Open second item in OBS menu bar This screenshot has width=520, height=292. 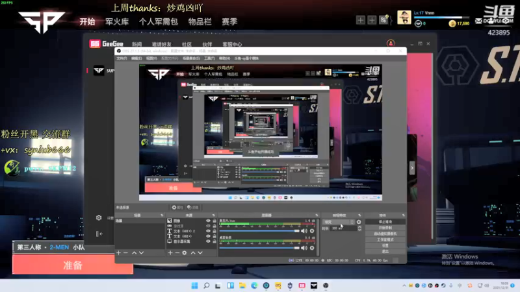136,58
